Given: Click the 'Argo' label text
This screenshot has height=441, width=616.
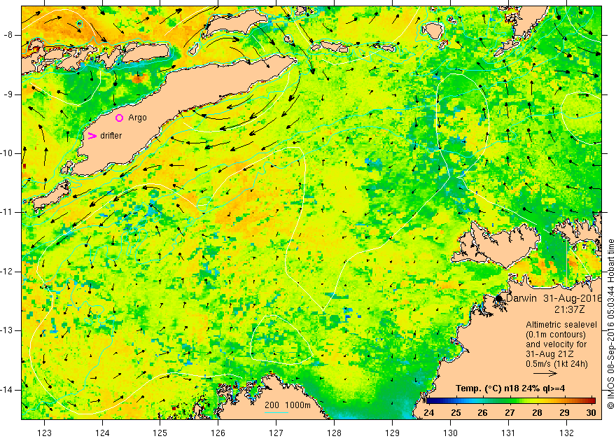Looking at the screenshot, I should 137,118.
